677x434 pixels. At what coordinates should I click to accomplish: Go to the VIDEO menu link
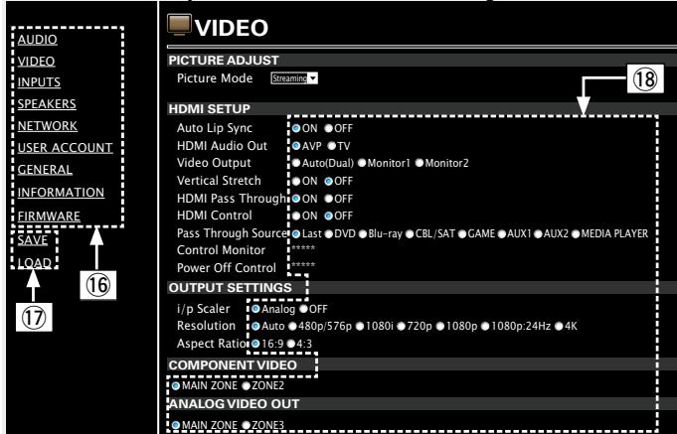point(36,61)
